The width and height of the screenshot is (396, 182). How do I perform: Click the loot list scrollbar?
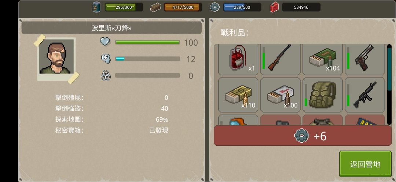[389, 84]
